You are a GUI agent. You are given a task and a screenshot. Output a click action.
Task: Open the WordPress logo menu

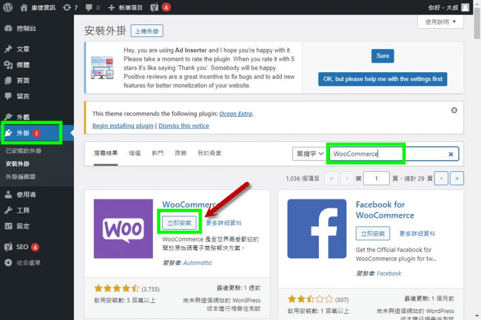point(8,8)
